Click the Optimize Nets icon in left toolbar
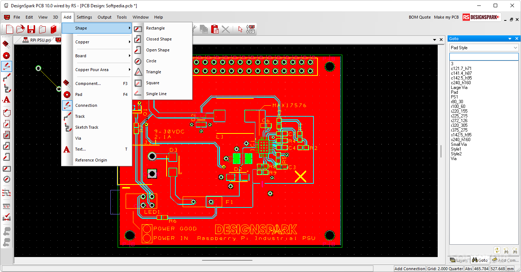Screen dimensions: 521x272 pyautogui.click(x=6, y=192)
